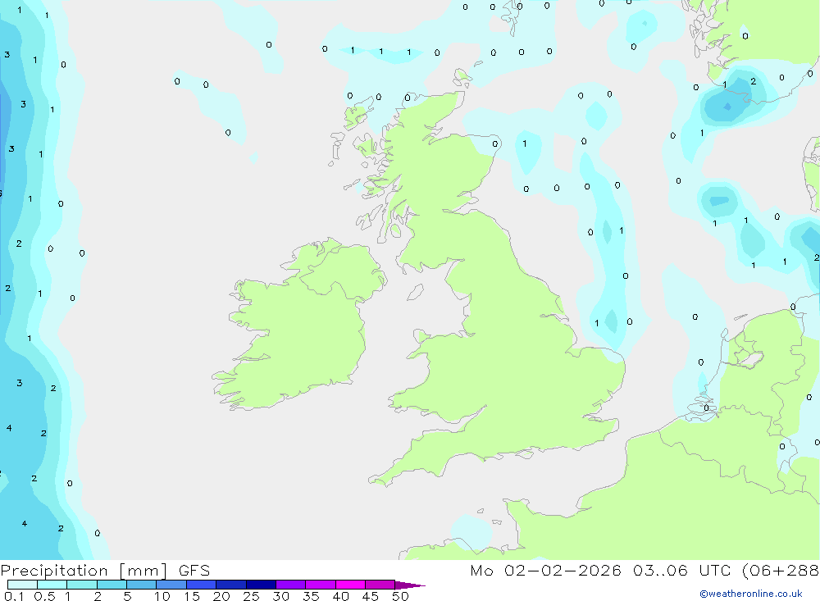Viewport: 820px width, 601px height.
Task: Click the '(06+288' forecast run text
Action: [781, 571]
